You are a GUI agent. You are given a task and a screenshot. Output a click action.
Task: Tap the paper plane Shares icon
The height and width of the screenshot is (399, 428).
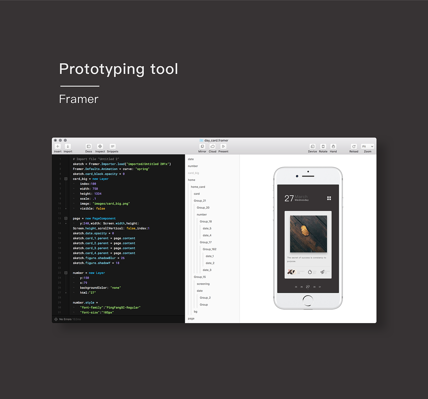pos(322,272)
